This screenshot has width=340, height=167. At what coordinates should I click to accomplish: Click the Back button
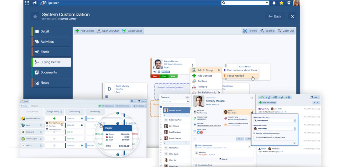pos(275,16)
